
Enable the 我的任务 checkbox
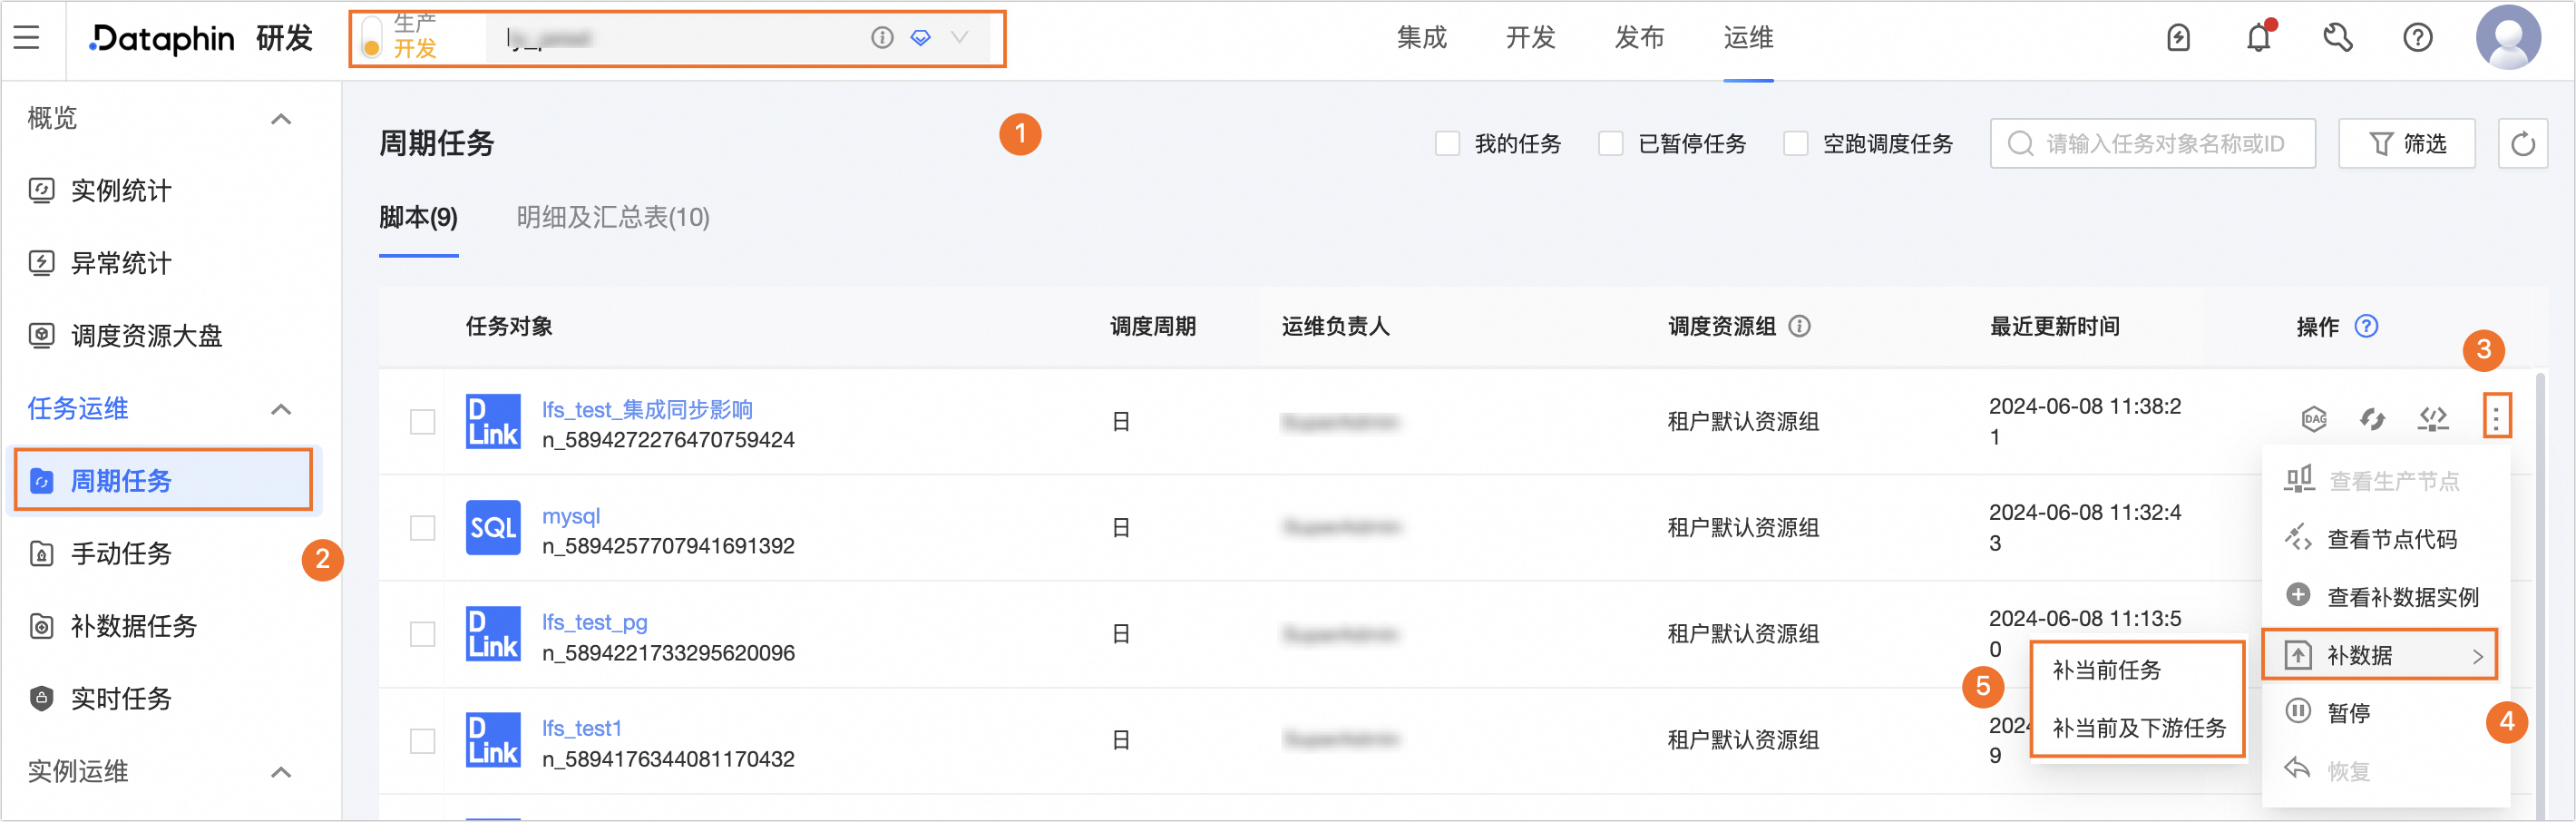coord(1447,144)
